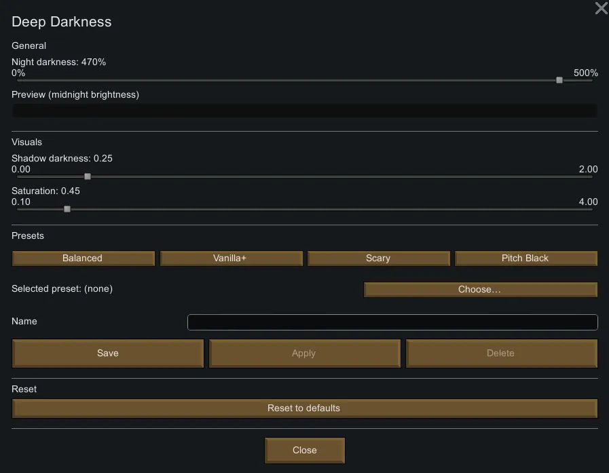Click Shadow darkness track at the 2.00 end
The width and height of the screenshot is (609, 473).
click(591, 176)
